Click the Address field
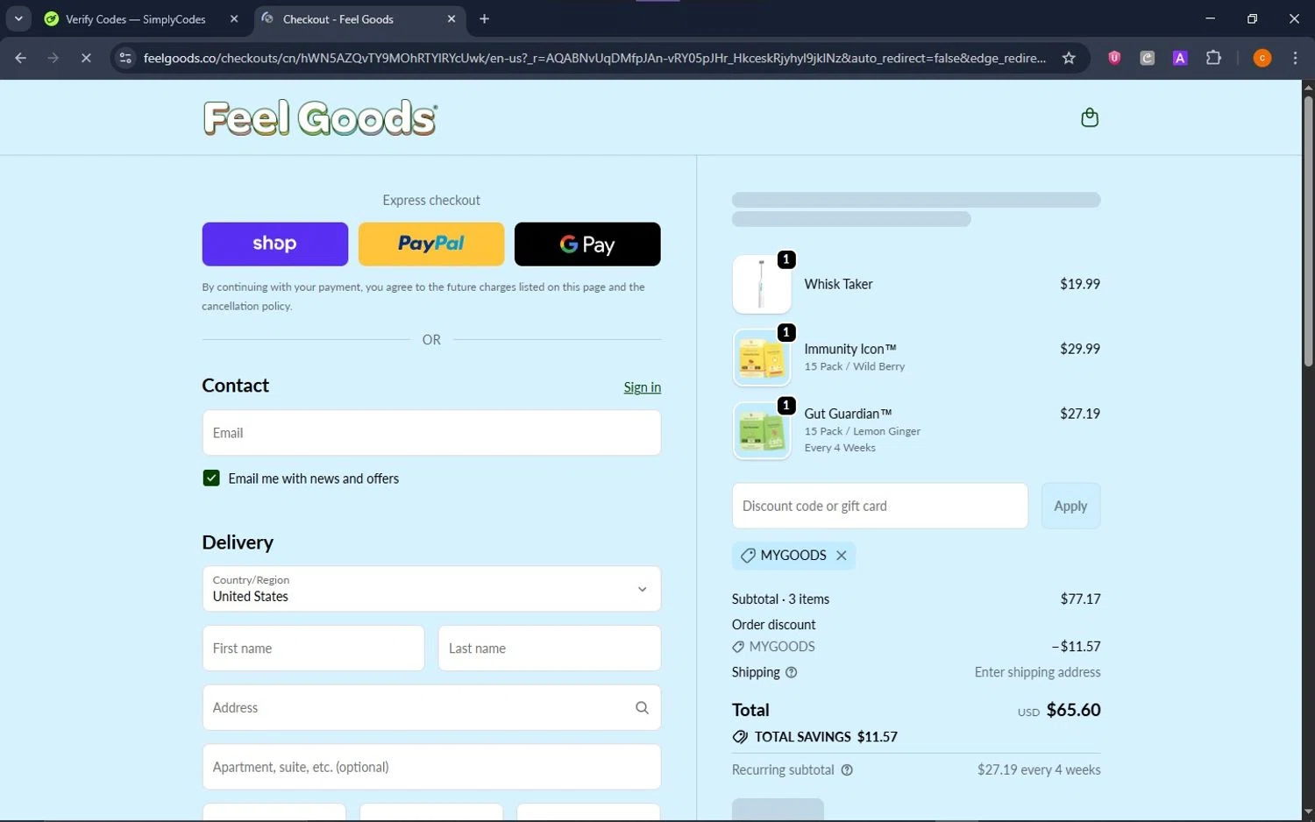This screenshot has height=822, width=1315. click(431, 707)
